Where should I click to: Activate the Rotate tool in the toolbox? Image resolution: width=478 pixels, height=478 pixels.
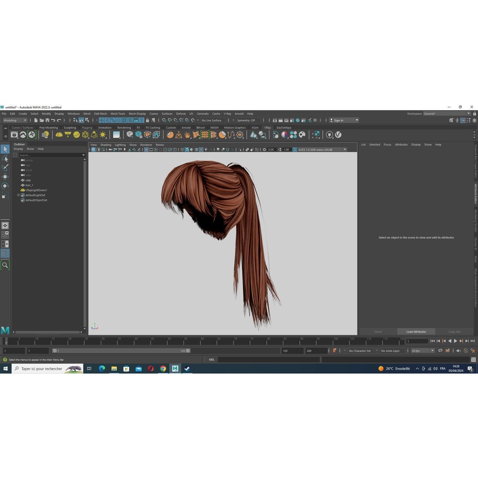[5, 186]
